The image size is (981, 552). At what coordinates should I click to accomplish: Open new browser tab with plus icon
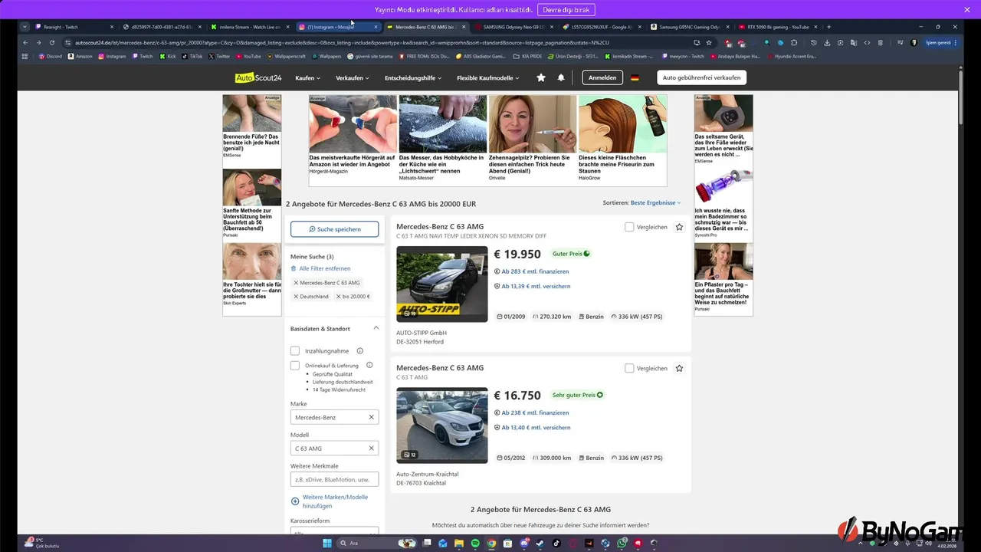click(828, 27)
